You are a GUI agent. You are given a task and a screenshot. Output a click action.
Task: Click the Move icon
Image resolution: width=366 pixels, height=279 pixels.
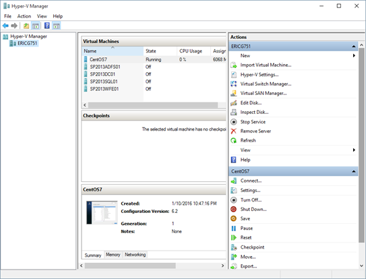[234, 257]
